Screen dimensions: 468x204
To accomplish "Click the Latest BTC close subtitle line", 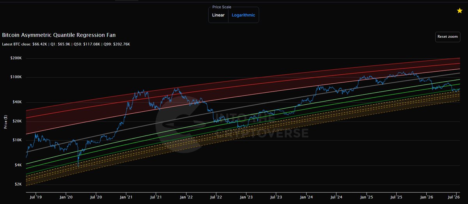I will (x=66, y=44).
